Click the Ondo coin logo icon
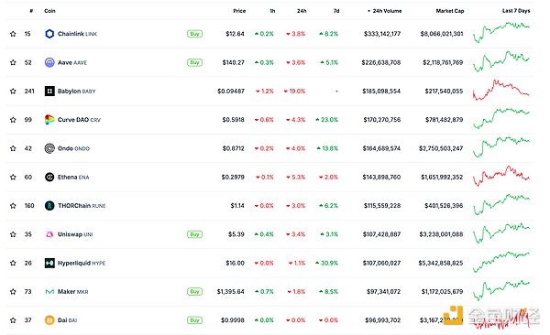The height and width of the screenshot is (335, 550). coord(49,148)
